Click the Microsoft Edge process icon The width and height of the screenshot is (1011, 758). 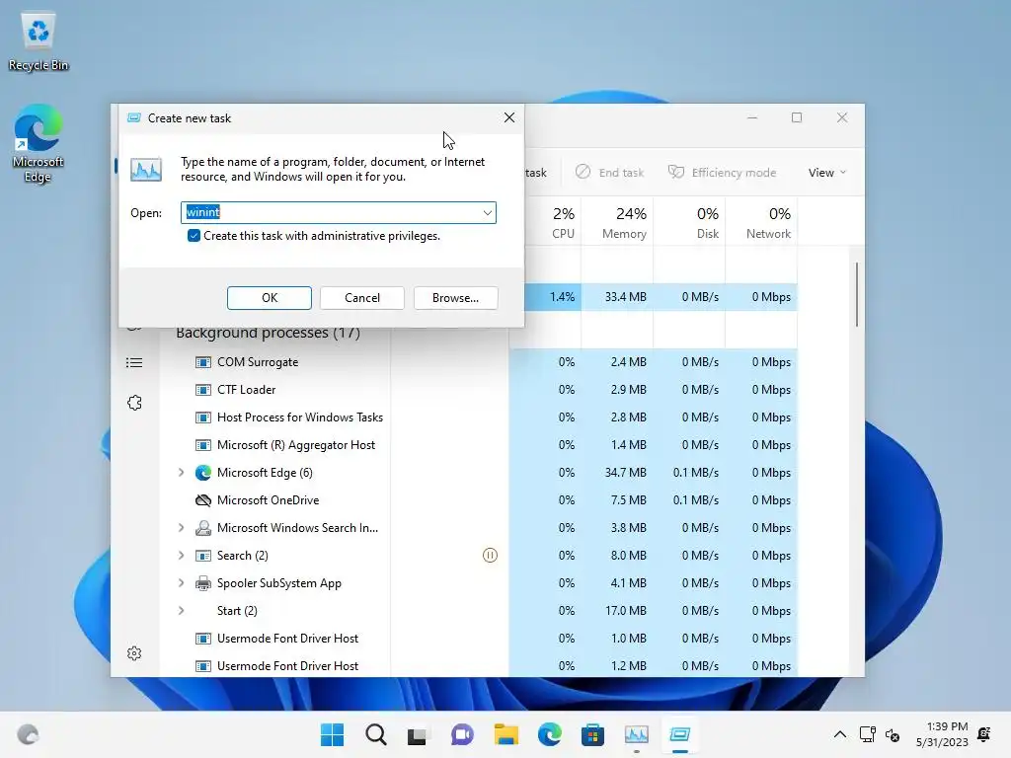[203, 473]
